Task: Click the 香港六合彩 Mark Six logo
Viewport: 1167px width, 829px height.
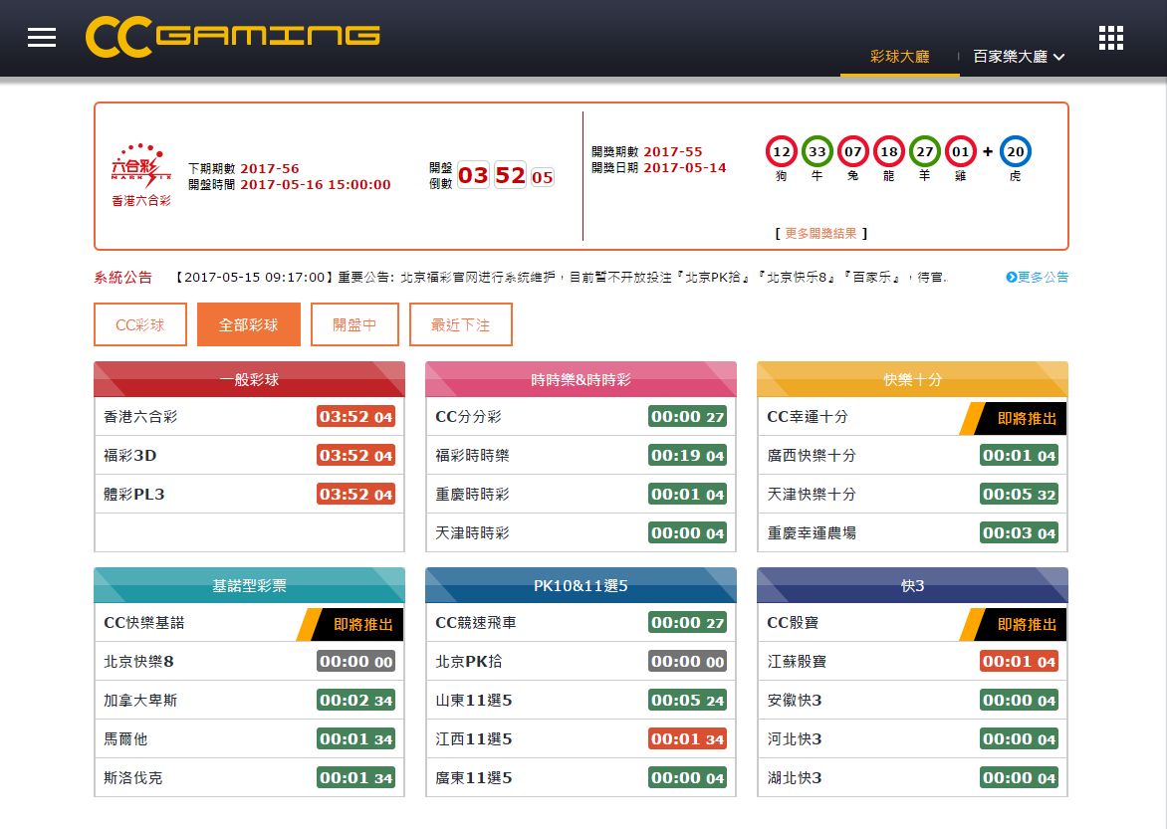Action: click(x=140, y=175)
